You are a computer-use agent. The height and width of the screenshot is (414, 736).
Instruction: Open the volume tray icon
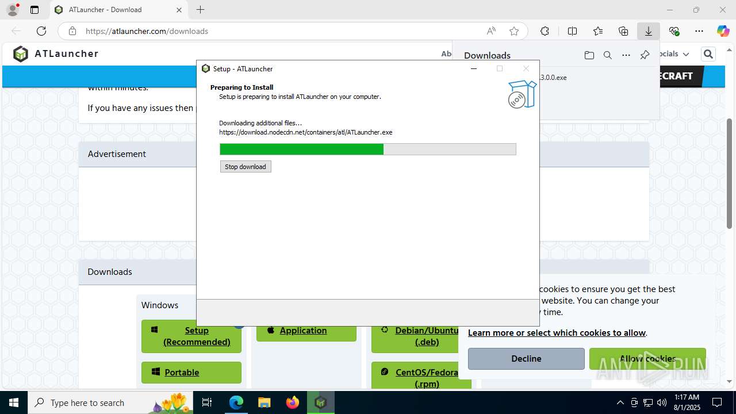[662, 402]
